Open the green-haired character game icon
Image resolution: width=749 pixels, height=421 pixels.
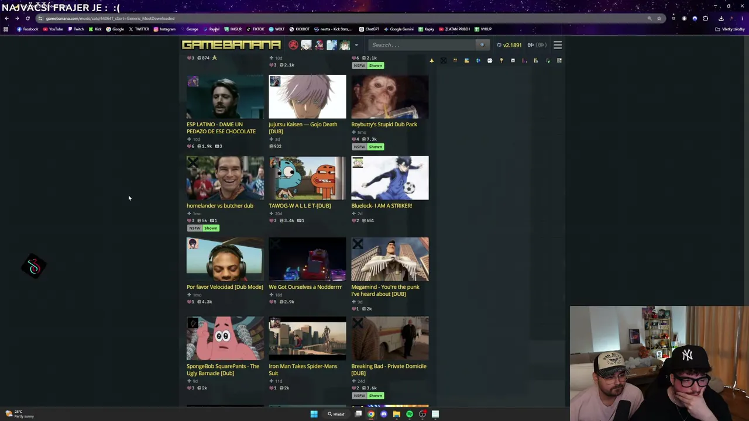coord(345,45)
